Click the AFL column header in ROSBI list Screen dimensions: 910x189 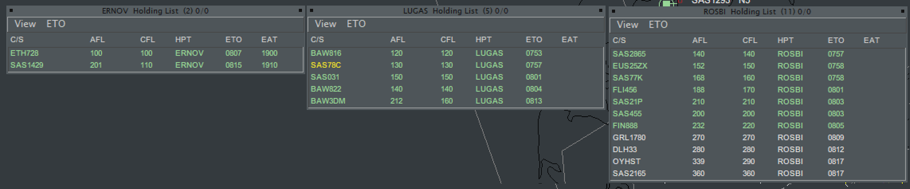[700, 40]
